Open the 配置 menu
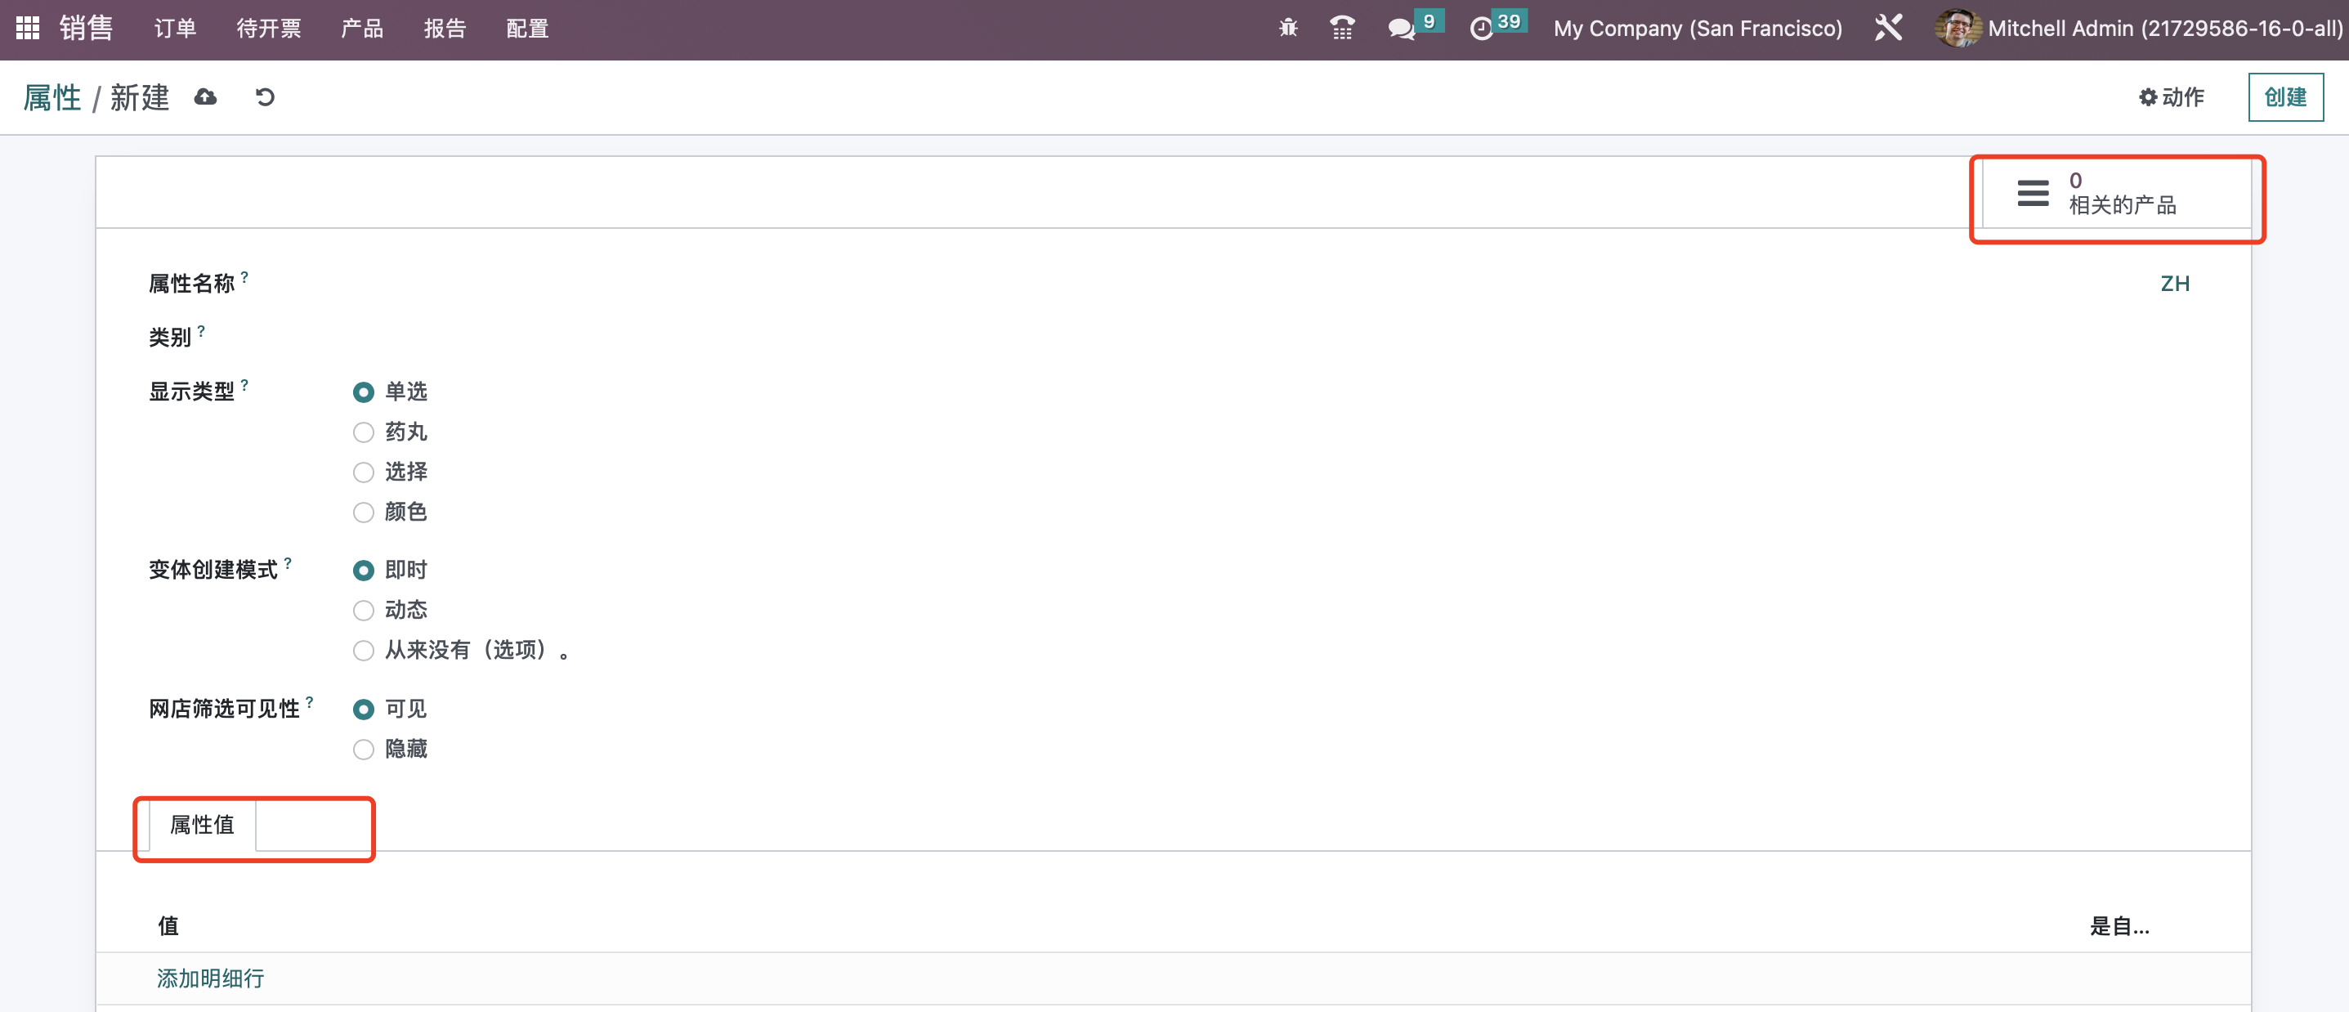Image resolution: width=2349 pixels, height=1012 pixels. 528,29
